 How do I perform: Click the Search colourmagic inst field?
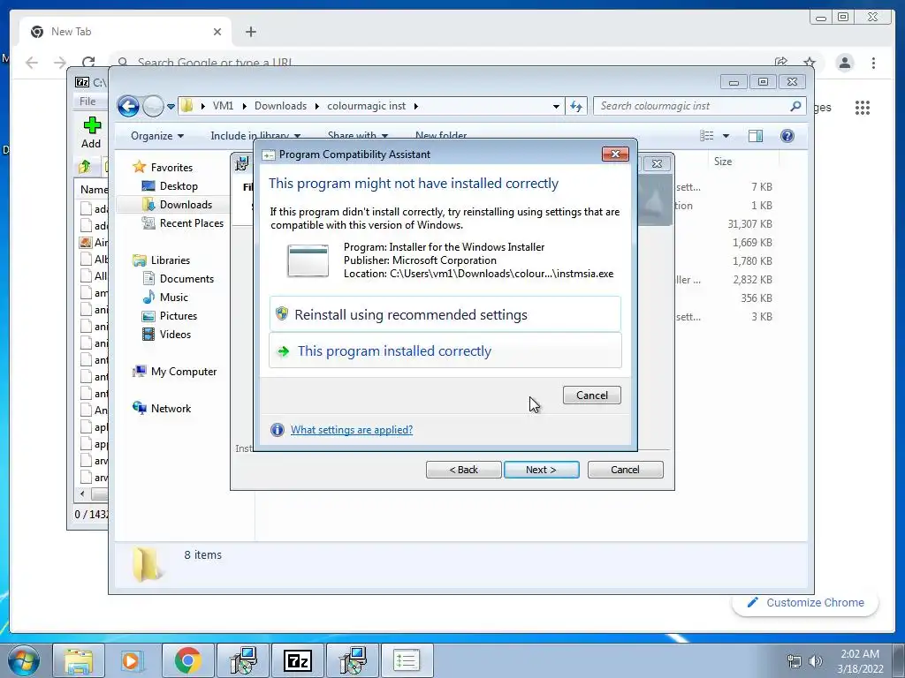[691, 106]
